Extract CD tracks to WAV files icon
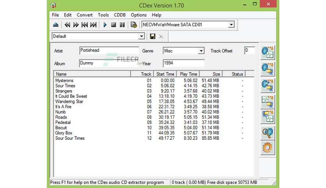This screenshot has height=188, width=326. 268,52
